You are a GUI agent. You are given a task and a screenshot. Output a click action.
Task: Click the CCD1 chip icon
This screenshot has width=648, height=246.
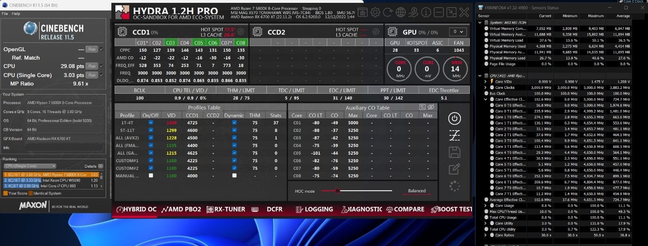pyautogui.click(x=122, y=32)
